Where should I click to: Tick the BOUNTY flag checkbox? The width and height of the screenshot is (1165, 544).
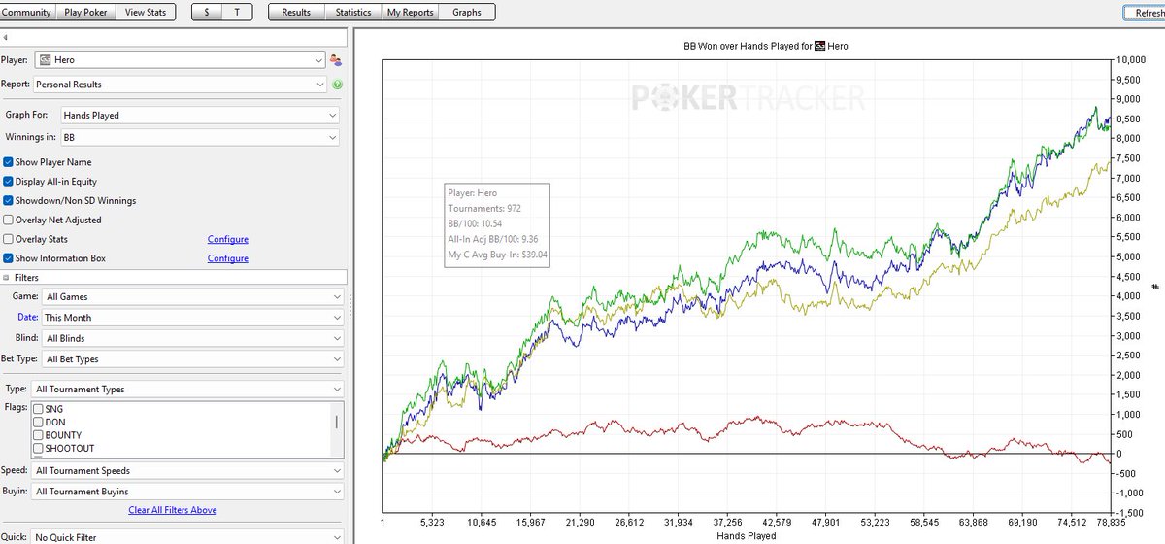39,435
